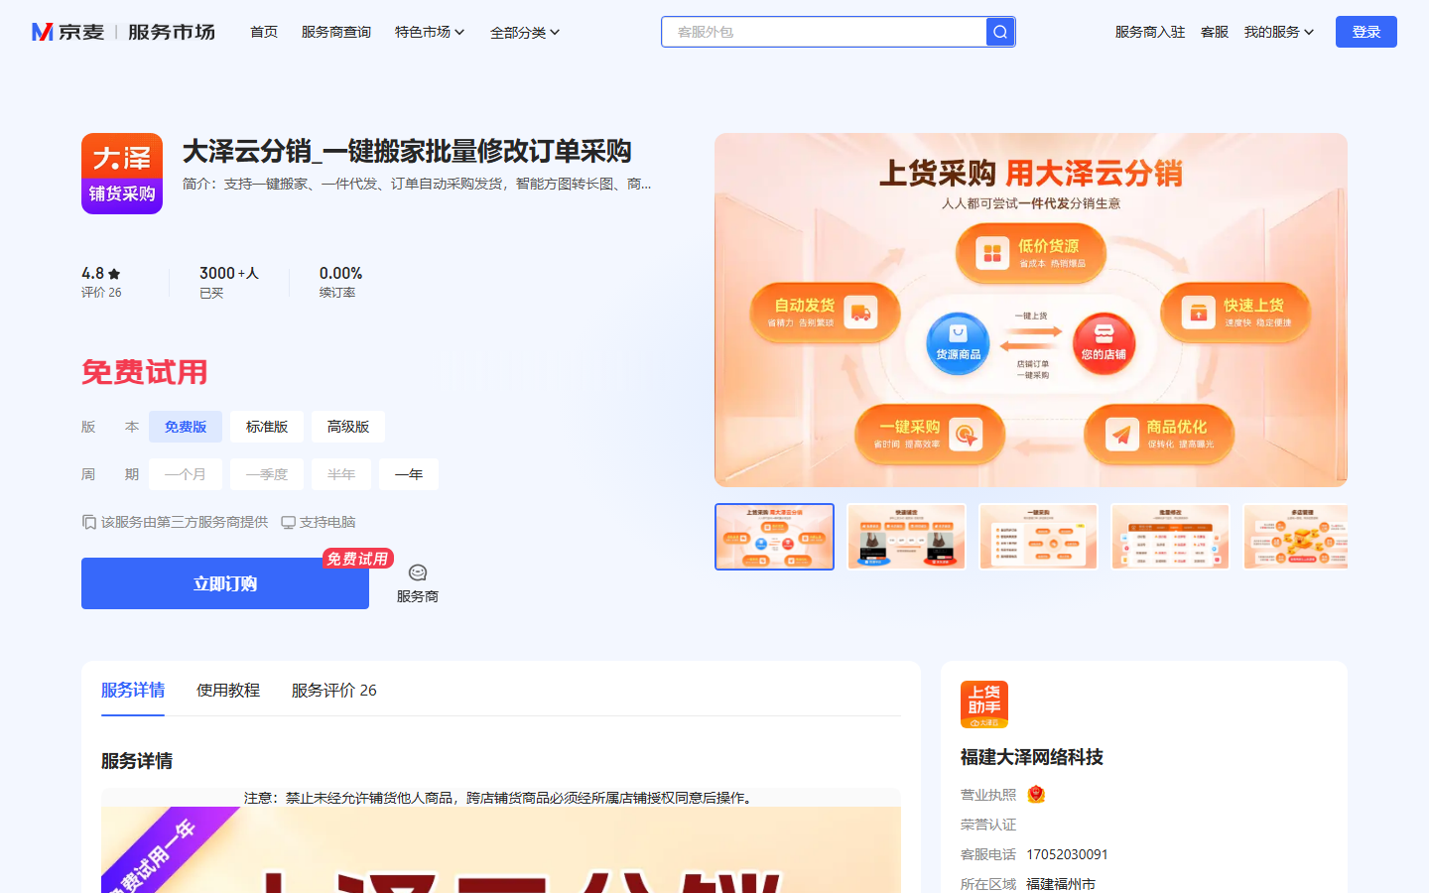
Task: Click the 荣誉认证 label
Action: (988, 825)
